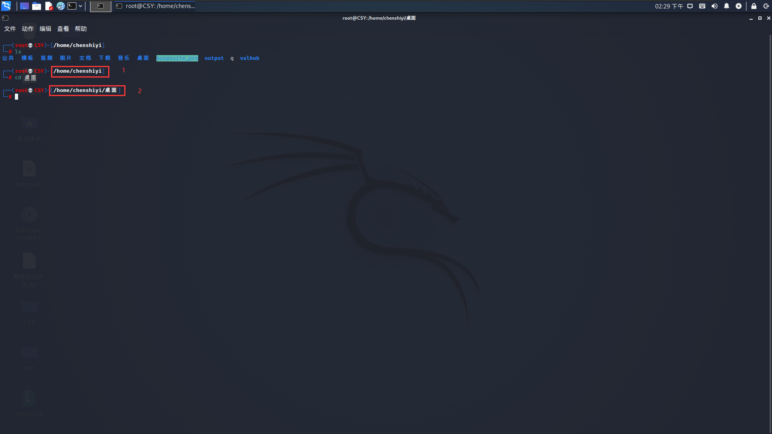Open the file manager from the panel
The image size is (772, 434).
point(37,6)
